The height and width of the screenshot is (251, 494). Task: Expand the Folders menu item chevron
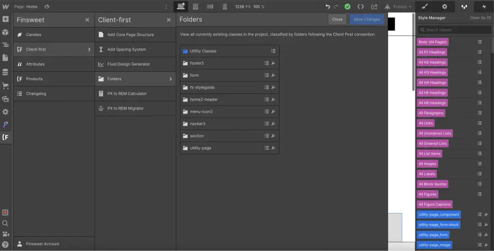[171, 79]
